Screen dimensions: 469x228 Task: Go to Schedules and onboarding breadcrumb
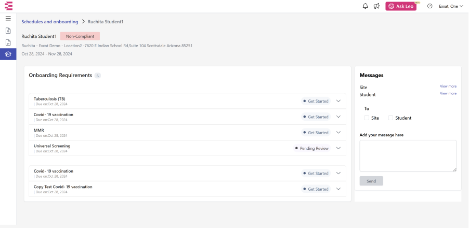click(x=49, y=22)
